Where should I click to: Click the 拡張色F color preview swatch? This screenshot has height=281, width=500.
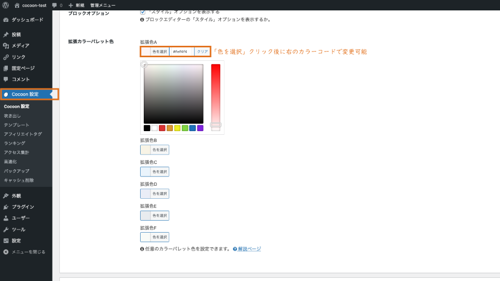[145, 237]
